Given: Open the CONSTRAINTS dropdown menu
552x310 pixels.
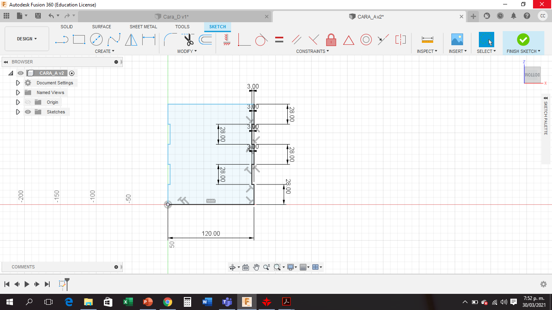Looking at the screenshot, I should click(x=312, y=51).
